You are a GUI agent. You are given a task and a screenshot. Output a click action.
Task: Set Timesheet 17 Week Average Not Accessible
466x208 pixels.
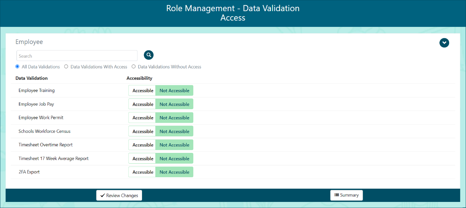174,159
